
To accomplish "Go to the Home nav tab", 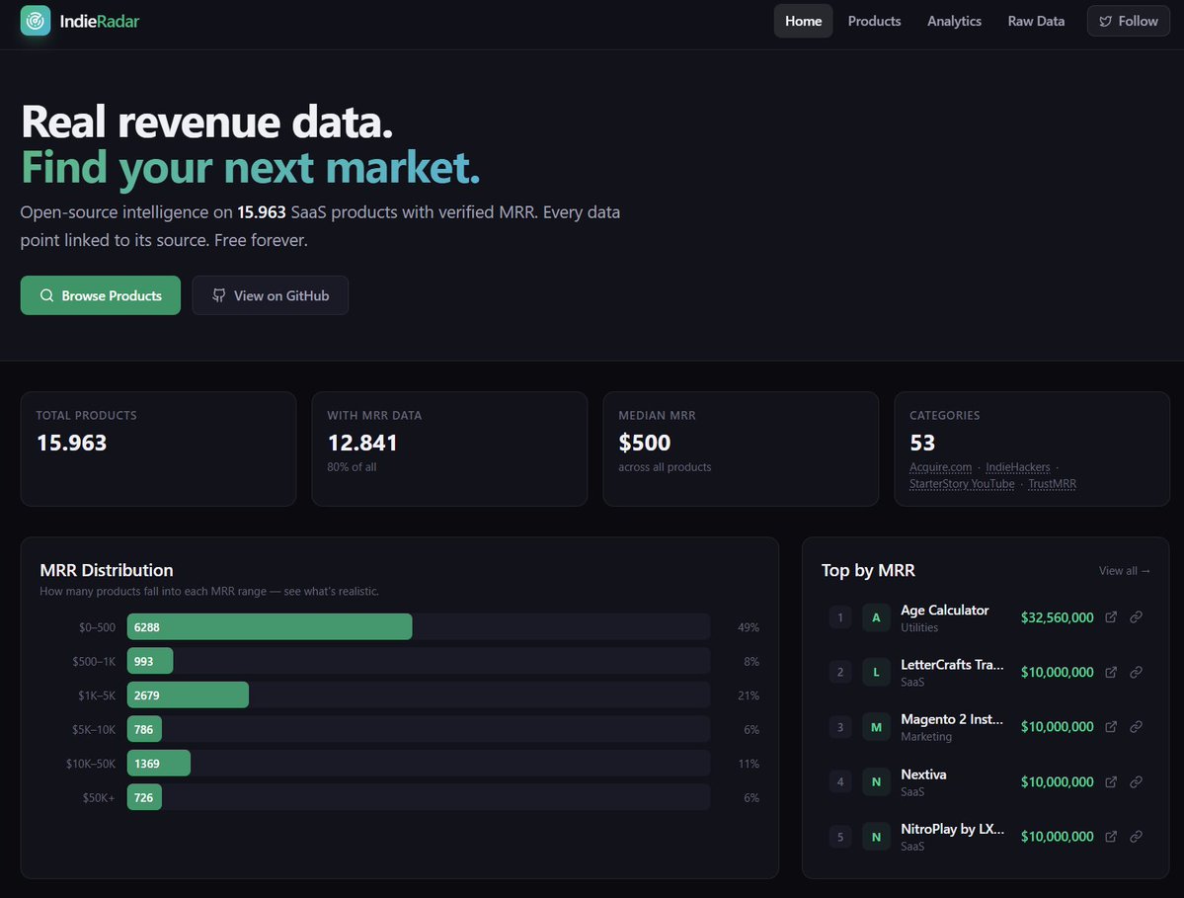I will pyautogui.click(x=804, y=21).
